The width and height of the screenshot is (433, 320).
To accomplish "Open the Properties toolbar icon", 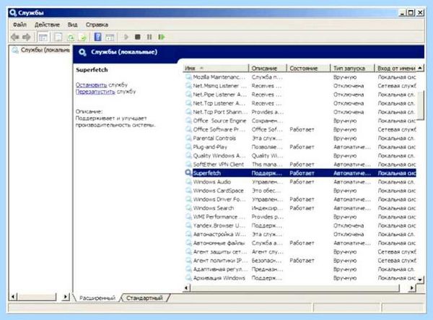I will (x=58, y=37).
